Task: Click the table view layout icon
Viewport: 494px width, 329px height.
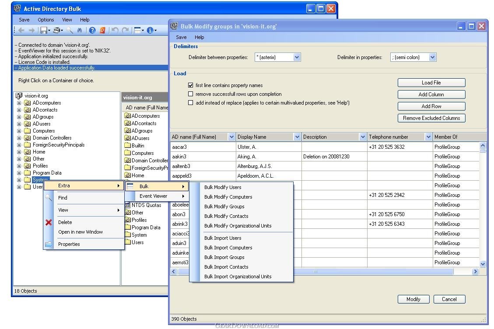Action: [x=137, y=30]
